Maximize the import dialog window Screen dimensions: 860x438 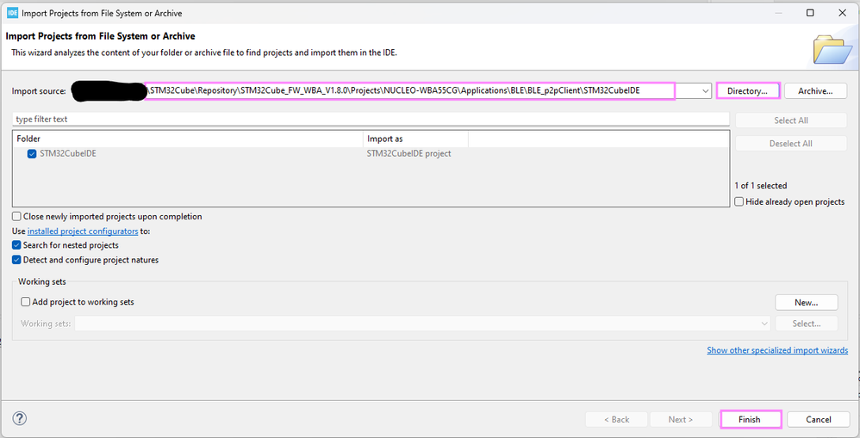pos(810,13)
